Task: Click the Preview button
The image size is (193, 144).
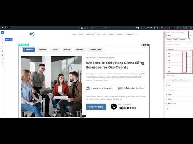Action: click(x=171, y=28)
